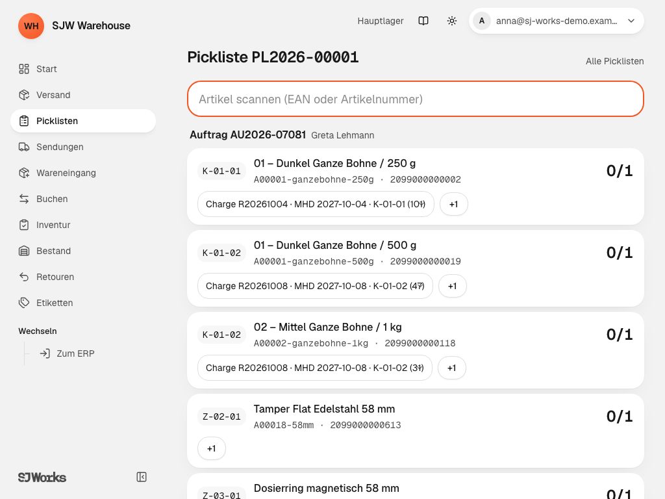The image size is (665, 499).
Task: Pick +1 for Tamper Flat Edelstahl 58 mm
Action: [x=212, y=448]
